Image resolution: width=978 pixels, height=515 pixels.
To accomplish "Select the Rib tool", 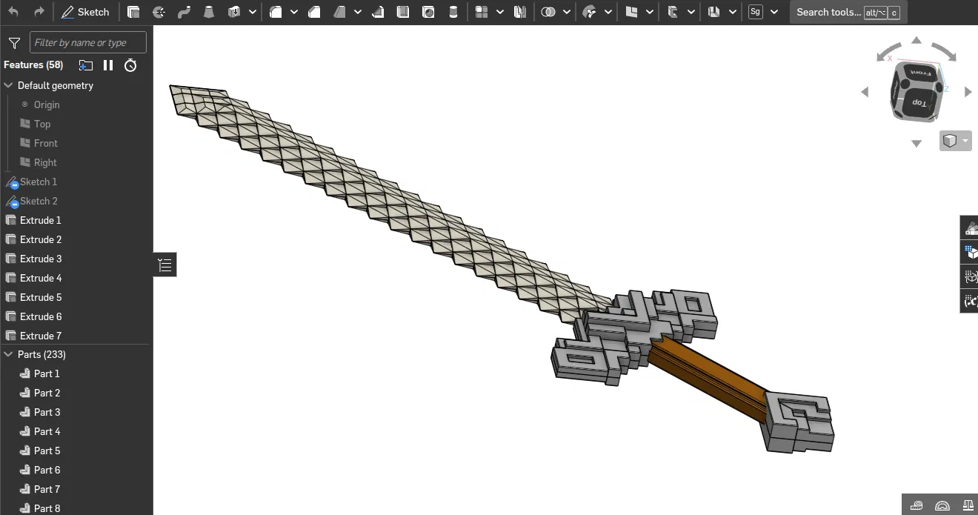I will [378, 12].
